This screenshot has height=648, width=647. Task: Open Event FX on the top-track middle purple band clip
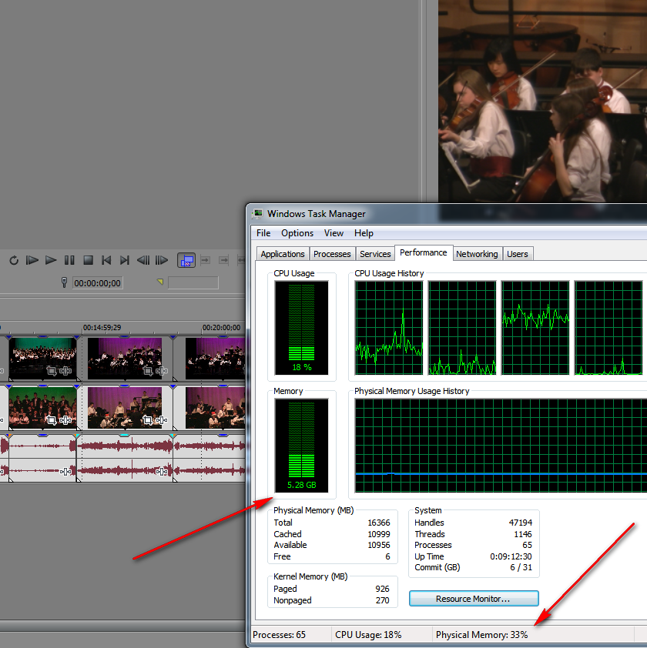[162, 371]
